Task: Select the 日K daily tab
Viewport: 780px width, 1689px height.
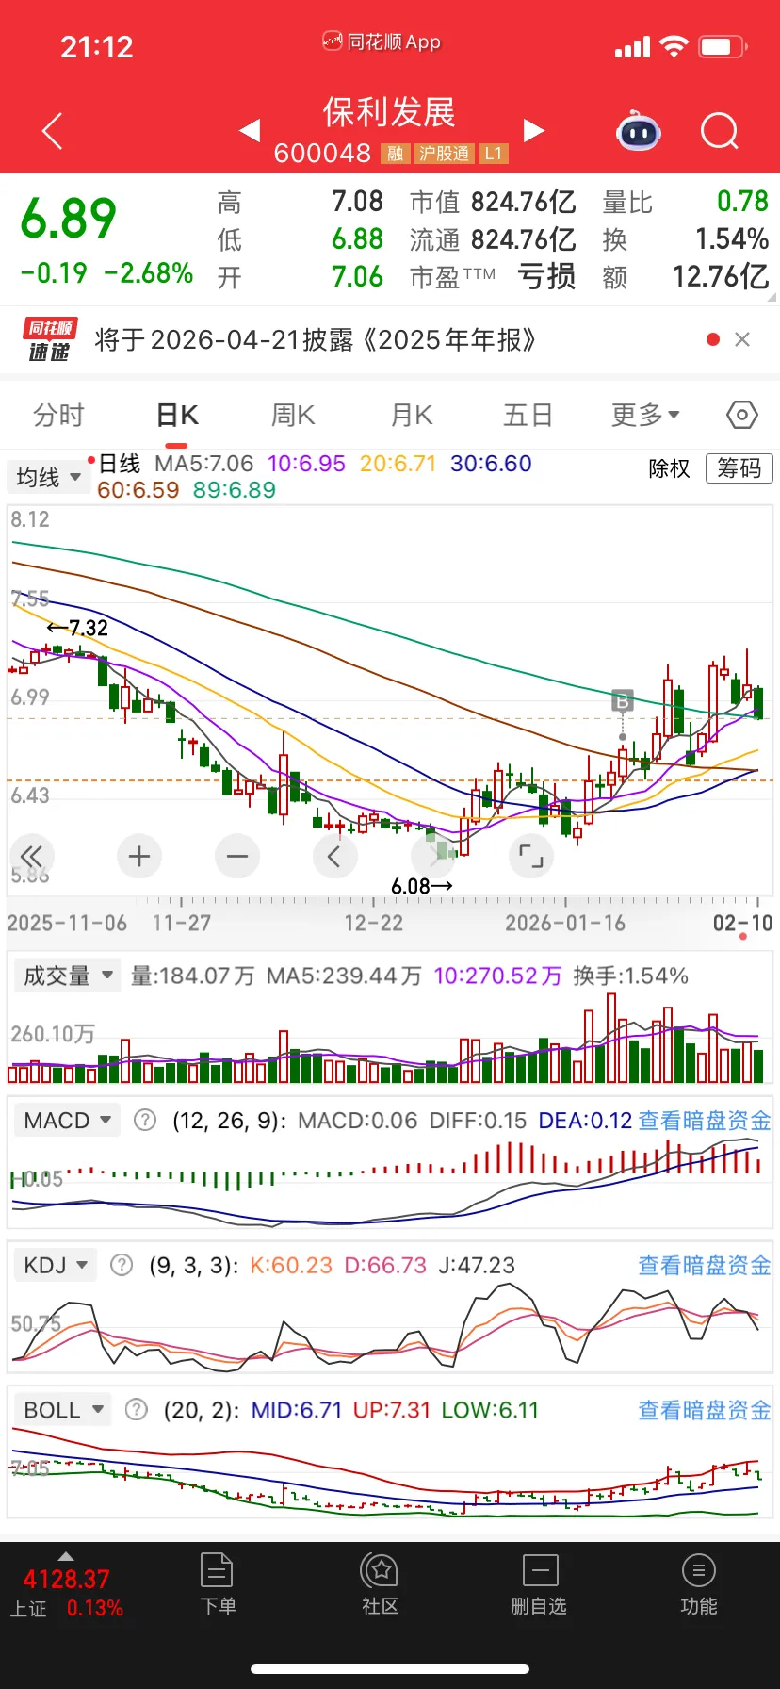Action: (x=177, y=415)
